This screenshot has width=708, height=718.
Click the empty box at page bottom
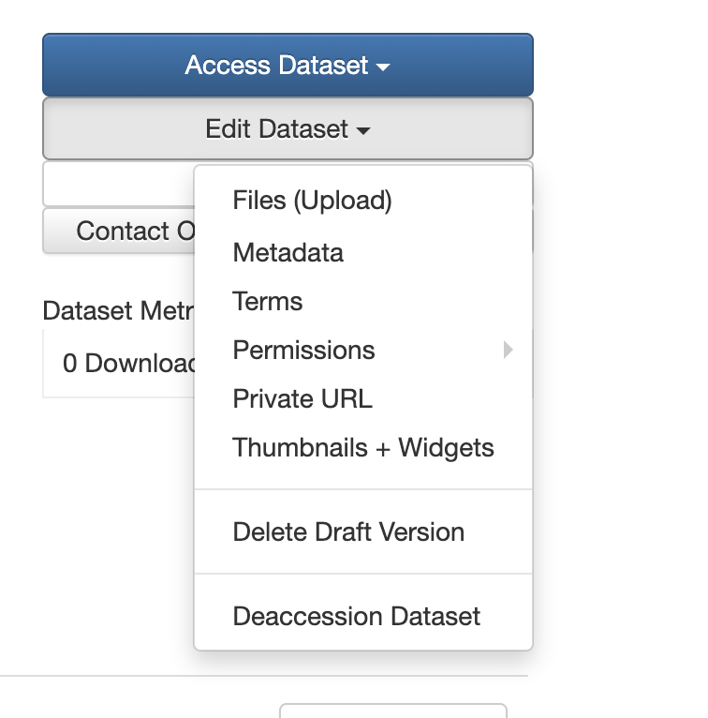(392, 711)
